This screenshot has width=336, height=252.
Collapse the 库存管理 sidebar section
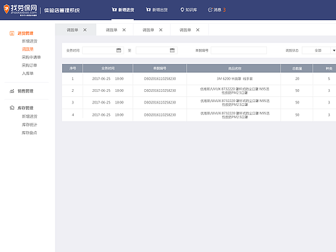pyautogui.click(x=25, y=108)
